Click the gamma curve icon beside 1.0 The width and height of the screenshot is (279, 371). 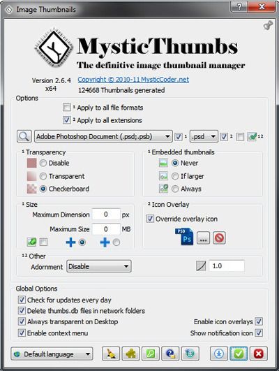(x=201, y=266)
